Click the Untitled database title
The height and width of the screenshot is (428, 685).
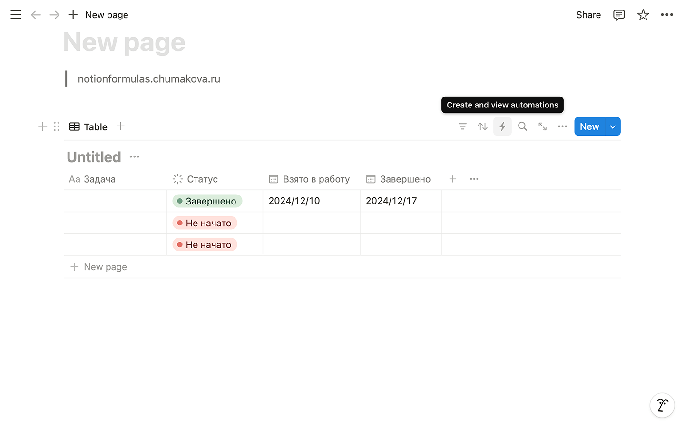[94, 157]
